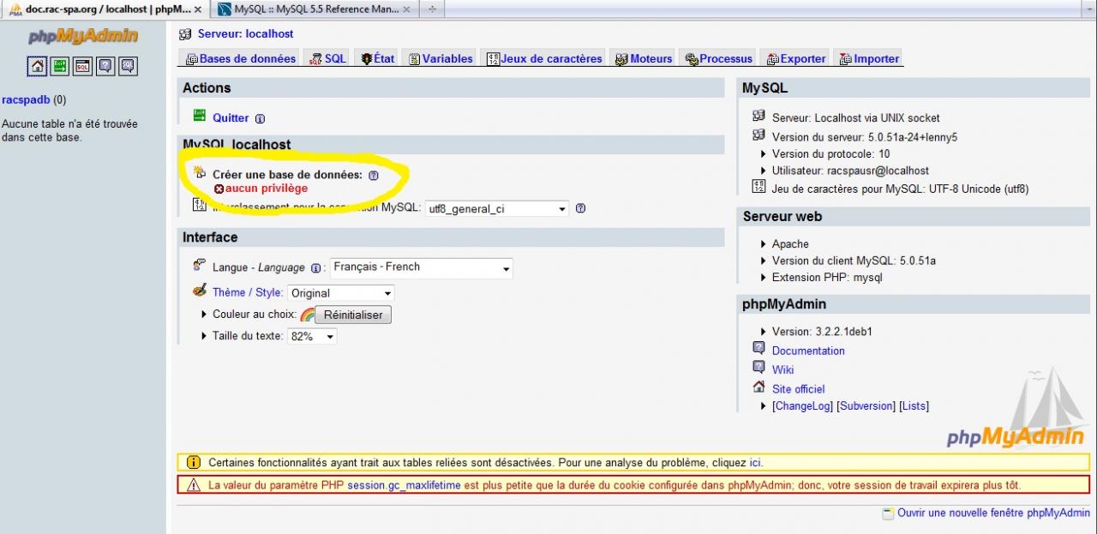
Task: Click the 'ici' link in the notice
Action: pos(755,463)
